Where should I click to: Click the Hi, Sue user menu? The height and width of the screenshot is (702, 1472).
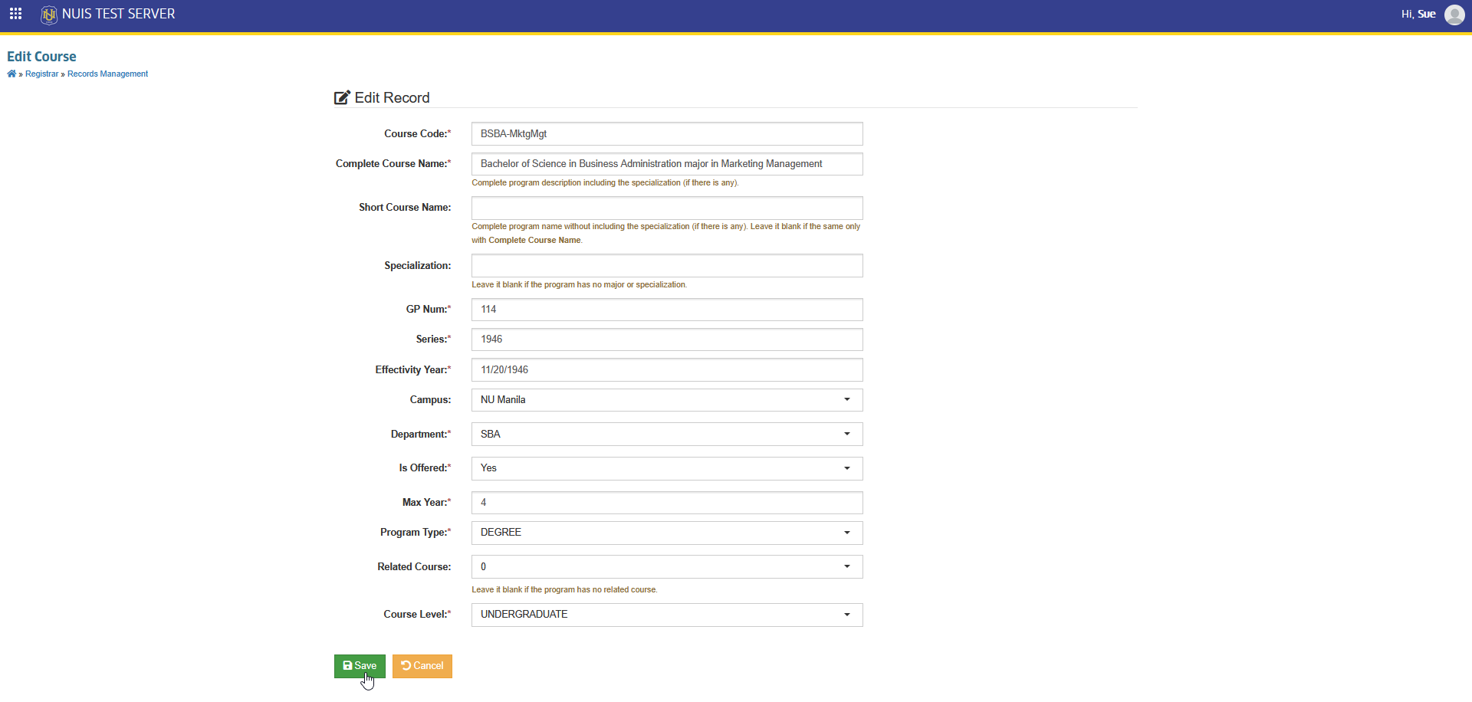[1418, 15]
